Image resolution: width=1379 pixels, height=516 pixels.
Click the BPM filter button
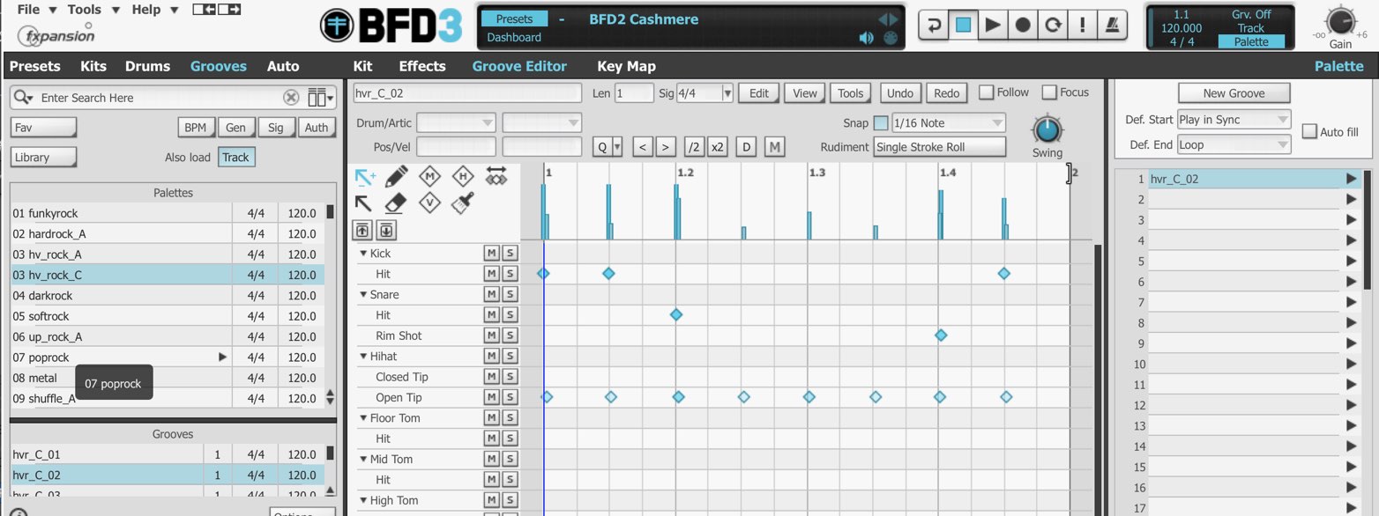tap(195, 128)
